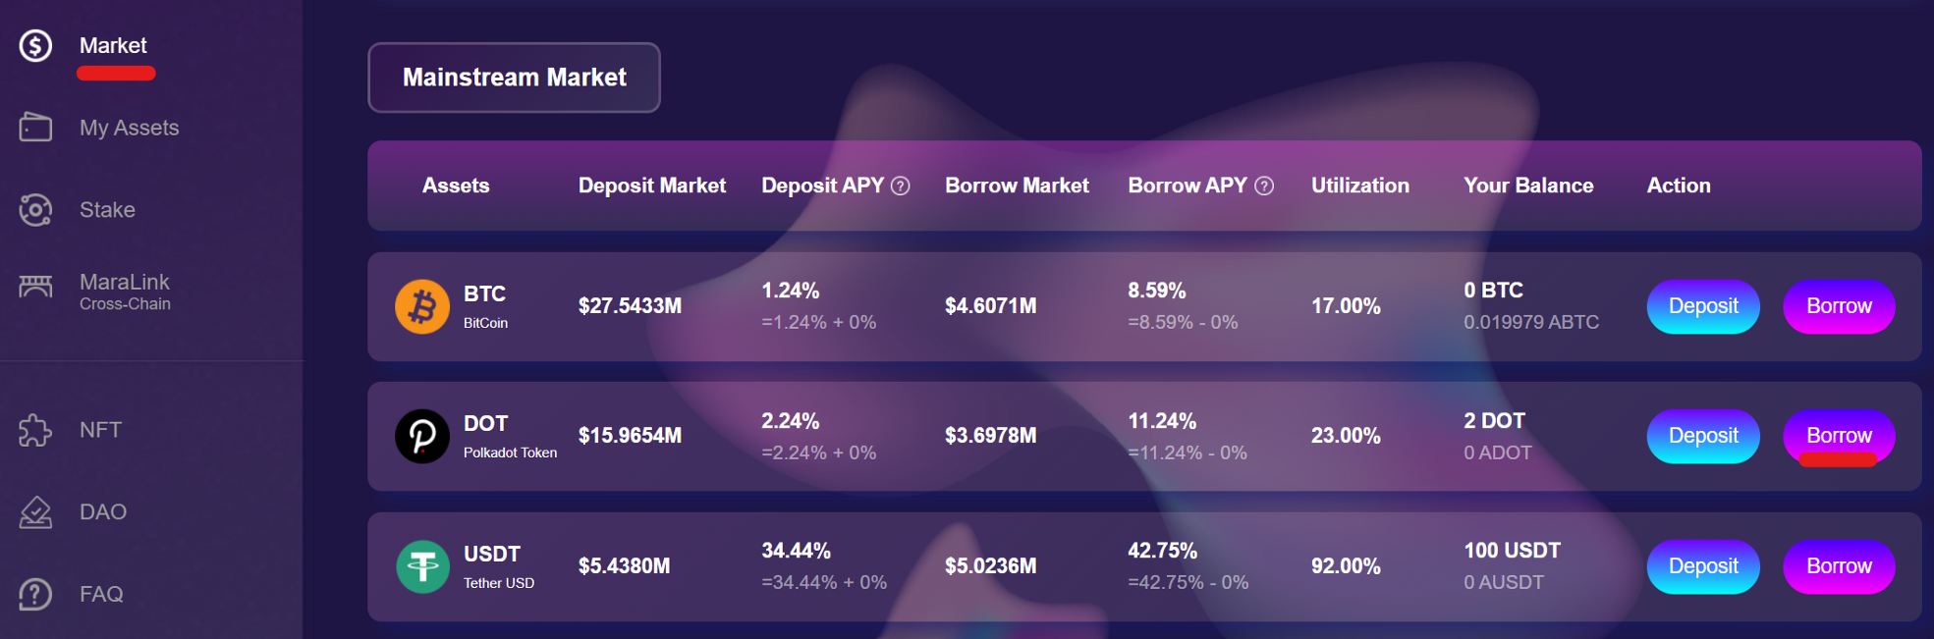Click the 0.019979 ABTC balance
The image size is (1934, 639).
[1531, 322]
